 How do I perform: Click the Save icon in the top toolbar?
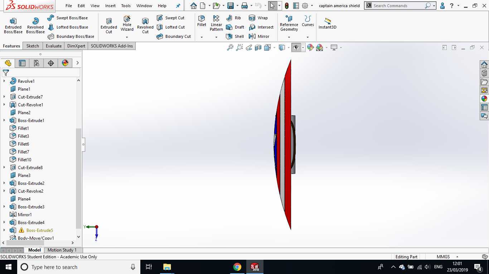[x=231, y=6]
